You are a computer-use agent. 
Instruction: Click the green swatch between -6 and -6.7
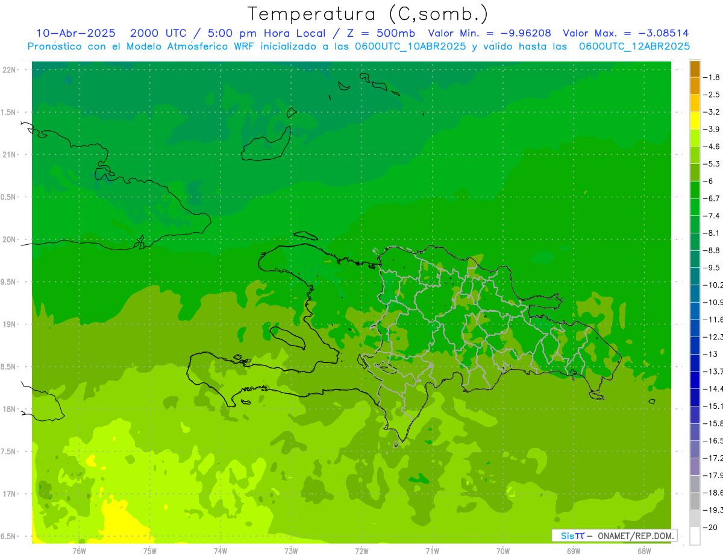click(x=695, y=190)
